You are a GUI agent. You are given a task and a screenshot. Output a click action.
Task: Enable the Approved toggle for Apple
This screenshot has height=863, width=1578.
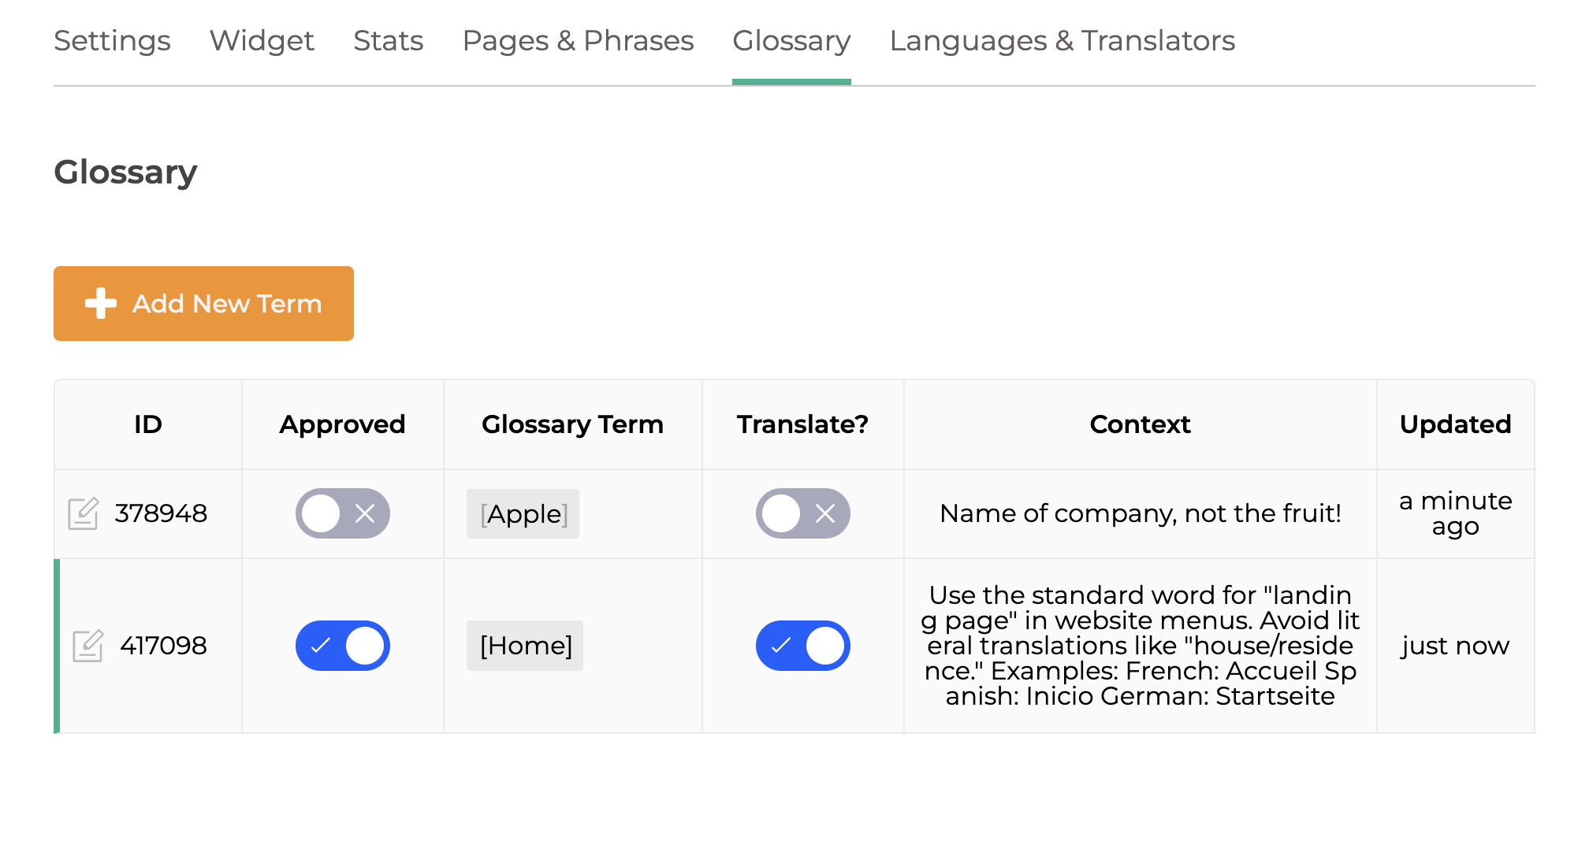[342, 513]
